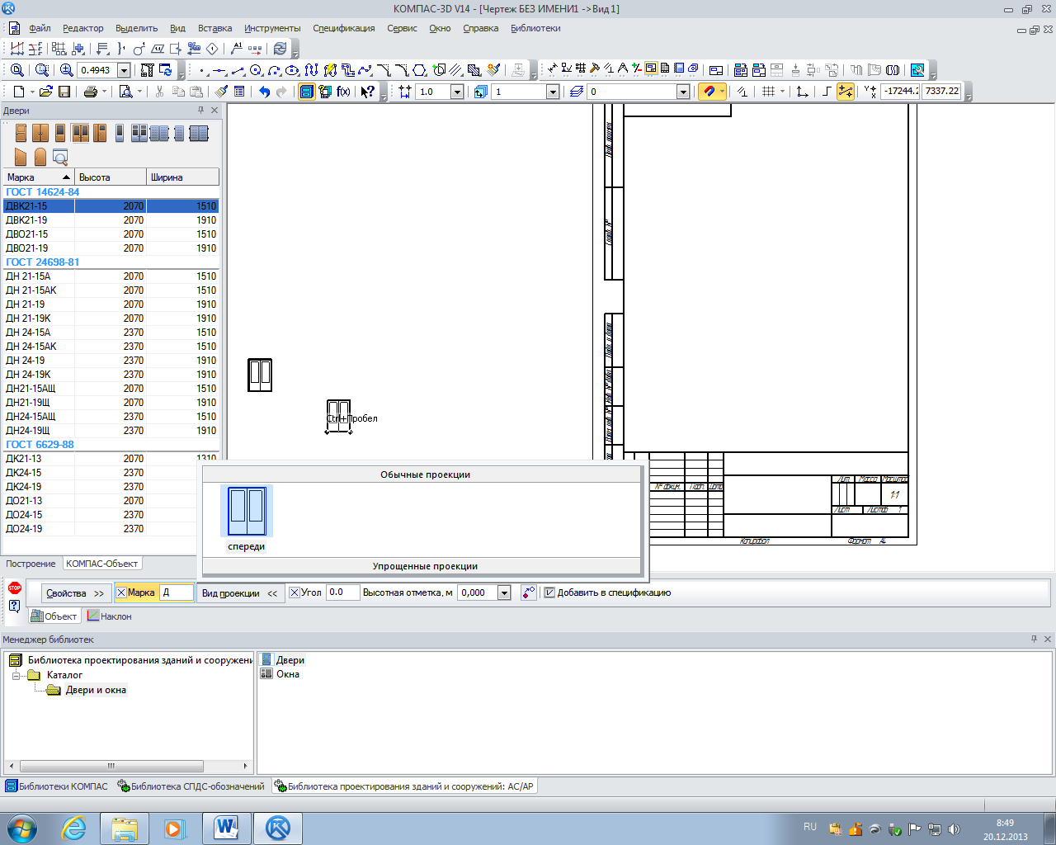Image resolution: width=1056 pixels, height=845 pixels.
Task: Toggle orthogonal drawing mode icon
Action: tap(827, 92)
